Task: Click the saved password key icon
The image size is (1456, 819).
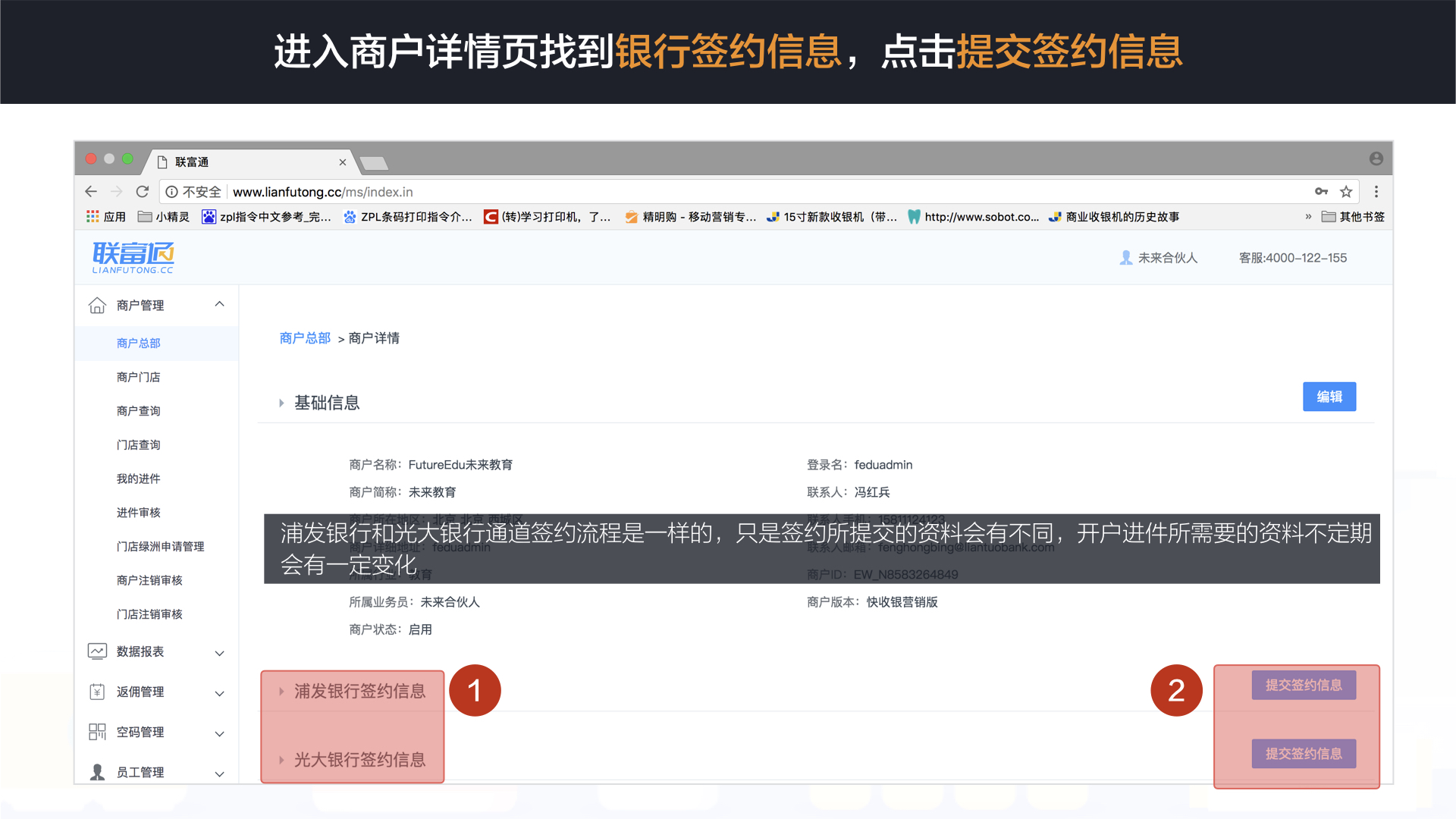Action: coord(1321,192)
